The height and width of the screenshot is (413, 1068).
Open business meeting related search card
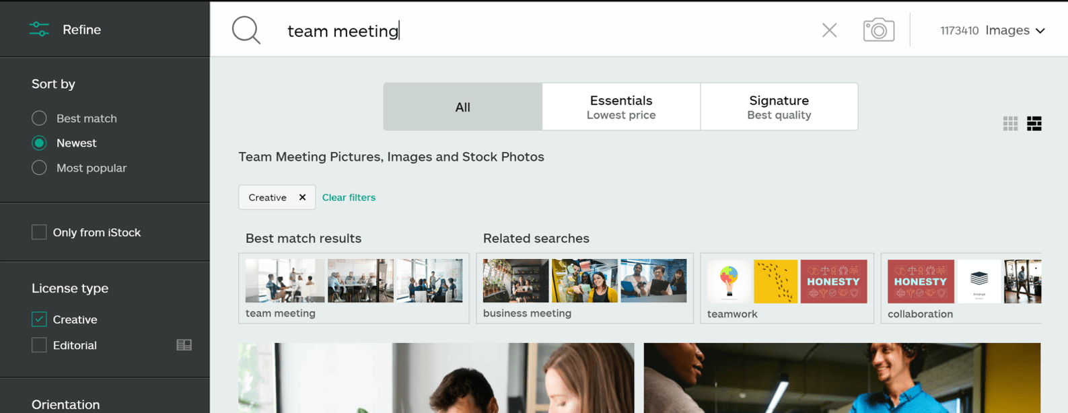point(585,288)
